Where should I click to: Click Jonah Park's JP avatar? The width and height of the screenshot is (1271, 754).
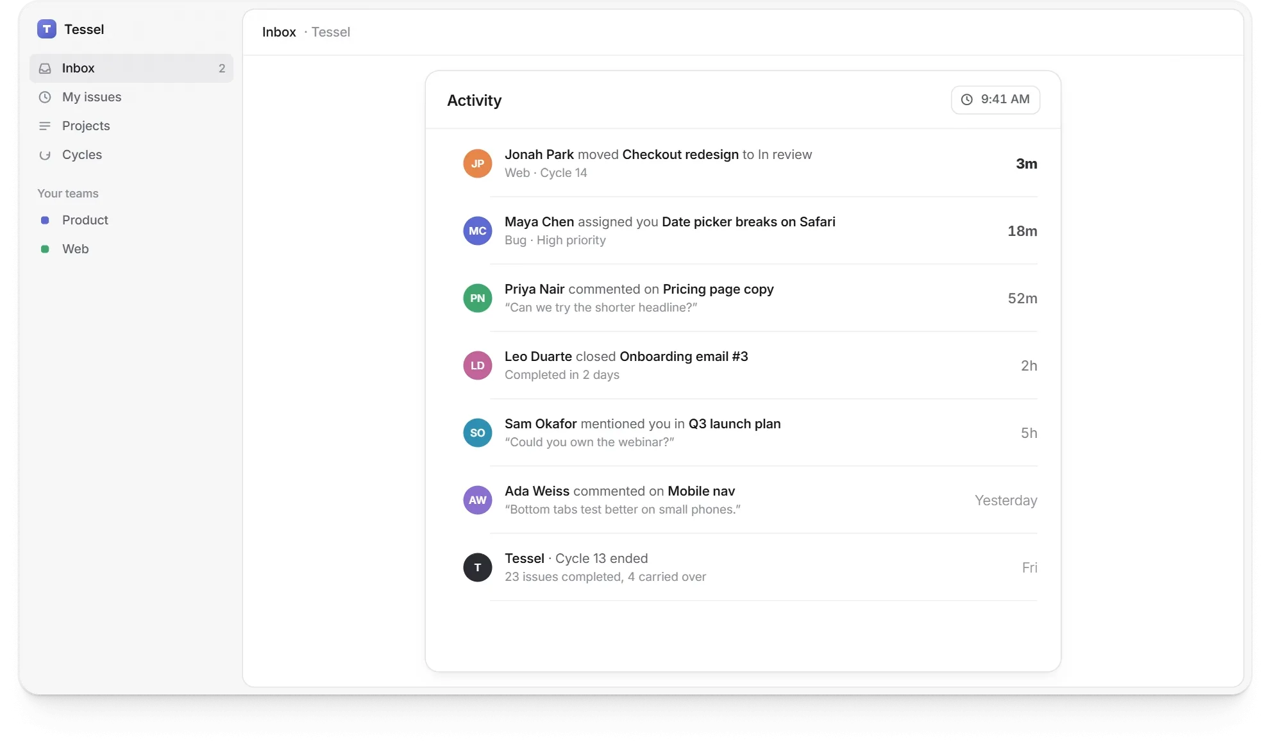pyautogui.click(x=478, y=163)
